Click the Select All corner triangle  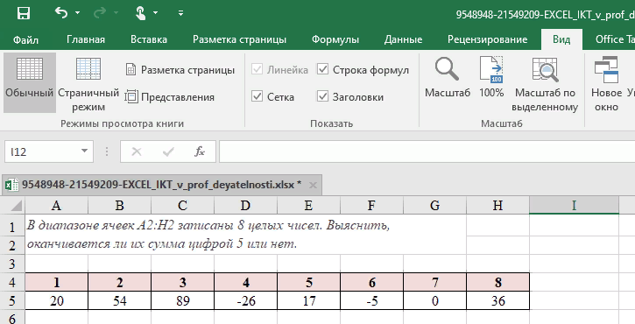pos(16,206)
